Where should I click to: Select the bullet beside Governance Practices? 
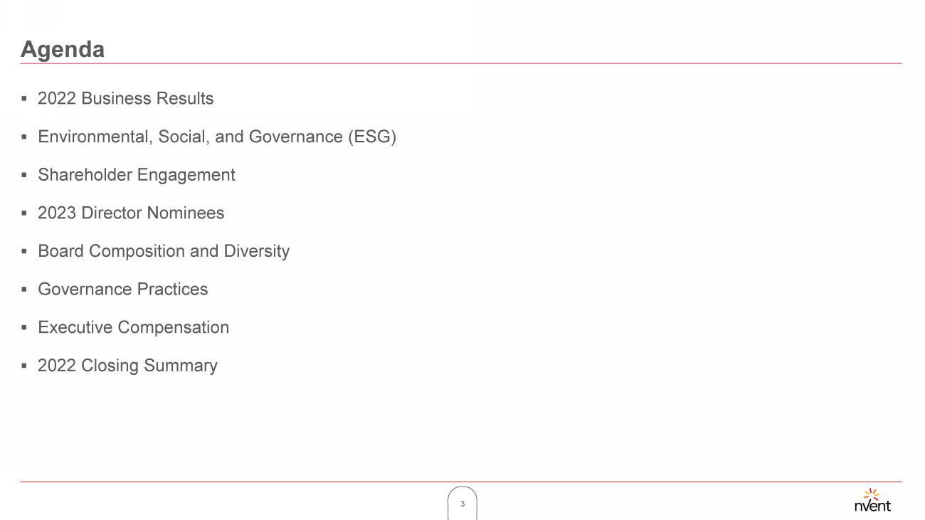[x=23, y=290]
